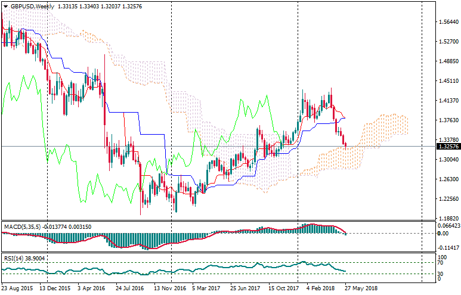
Task: Select the MACD(5,35,5) indicator label
Action: (x=20, y=227)
